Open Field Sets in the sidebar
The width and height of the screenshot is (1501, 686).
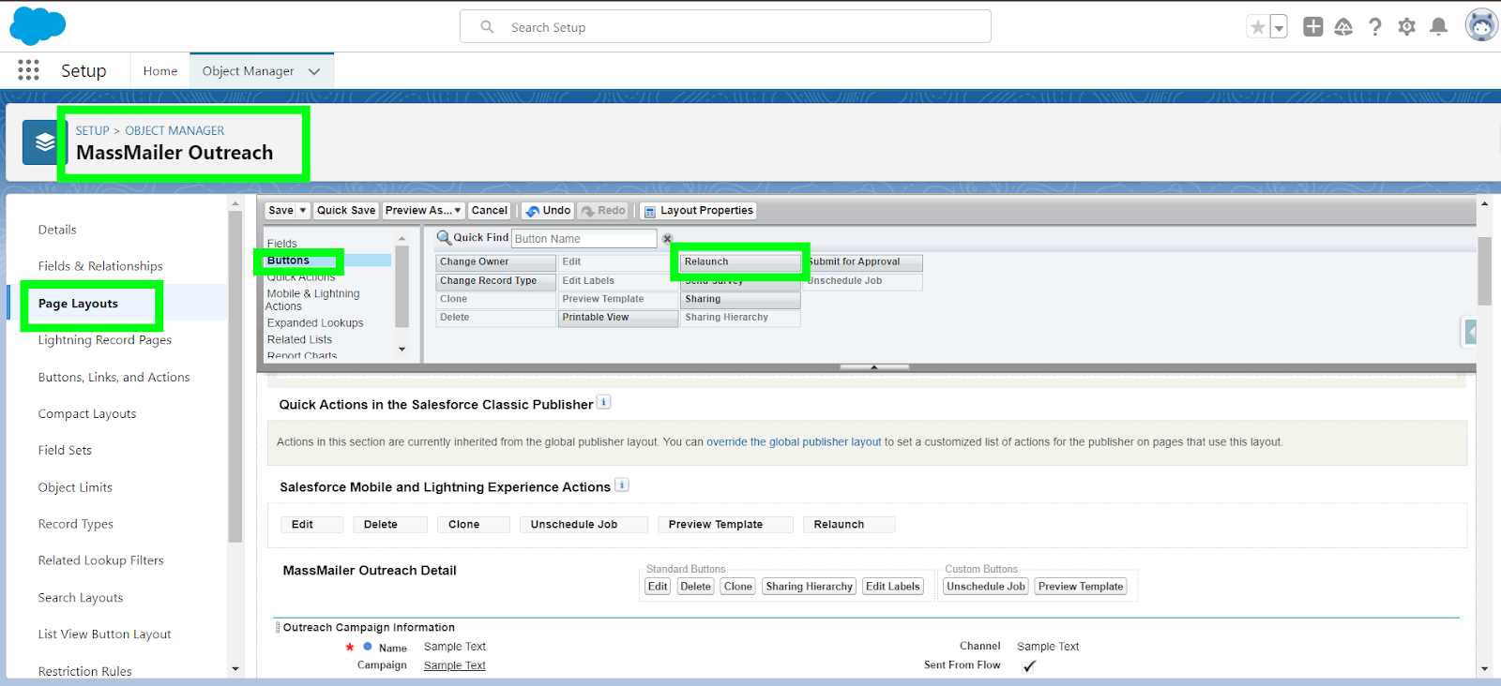[65, 450]
